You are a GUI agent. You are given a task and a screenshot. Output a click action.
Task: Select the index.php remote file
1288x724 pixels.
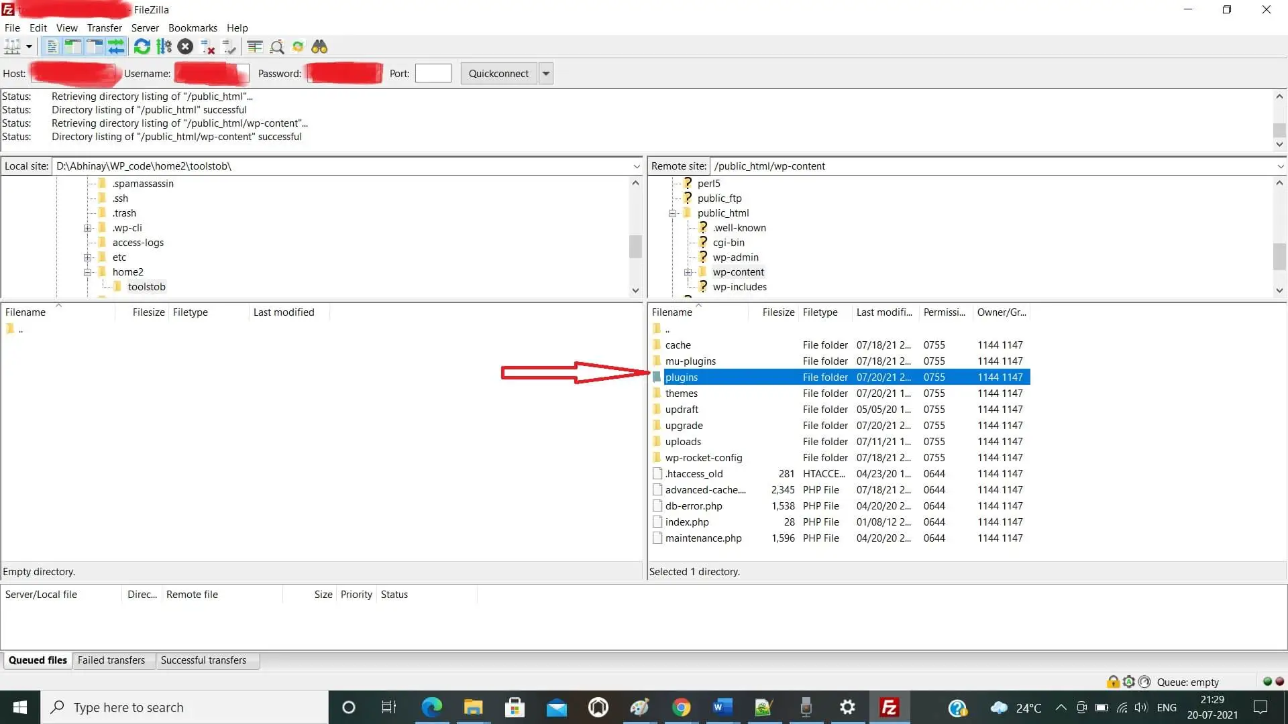[687, 522]
